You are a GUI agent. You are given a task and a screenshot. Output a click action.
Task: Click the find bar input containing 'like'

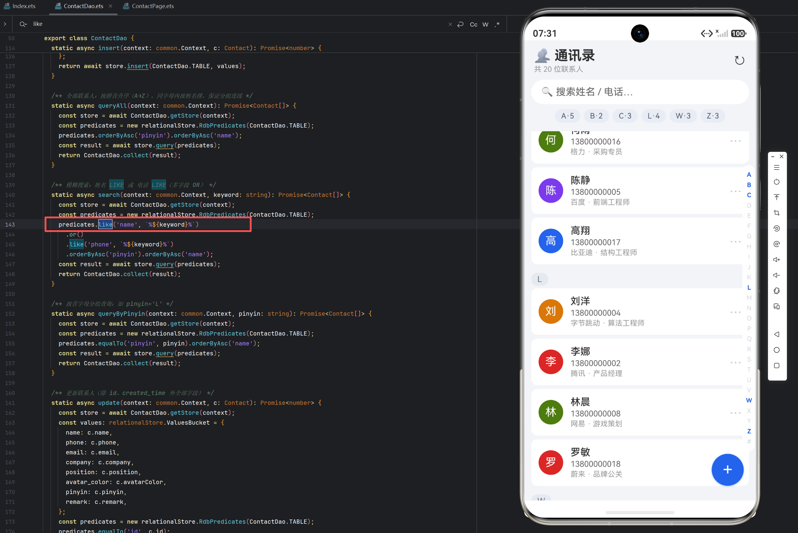[x=238, y=24]
